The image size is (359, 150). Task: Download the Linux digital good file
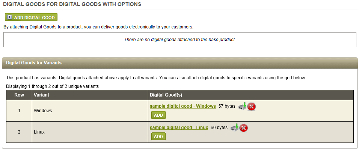point(235,128)
